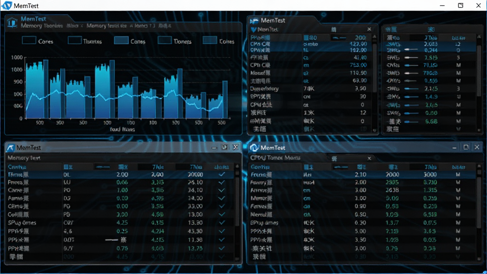487x274 pixels.
Task: Adjust the slider in the 0.244 row
Action: [x=411, y=49]
